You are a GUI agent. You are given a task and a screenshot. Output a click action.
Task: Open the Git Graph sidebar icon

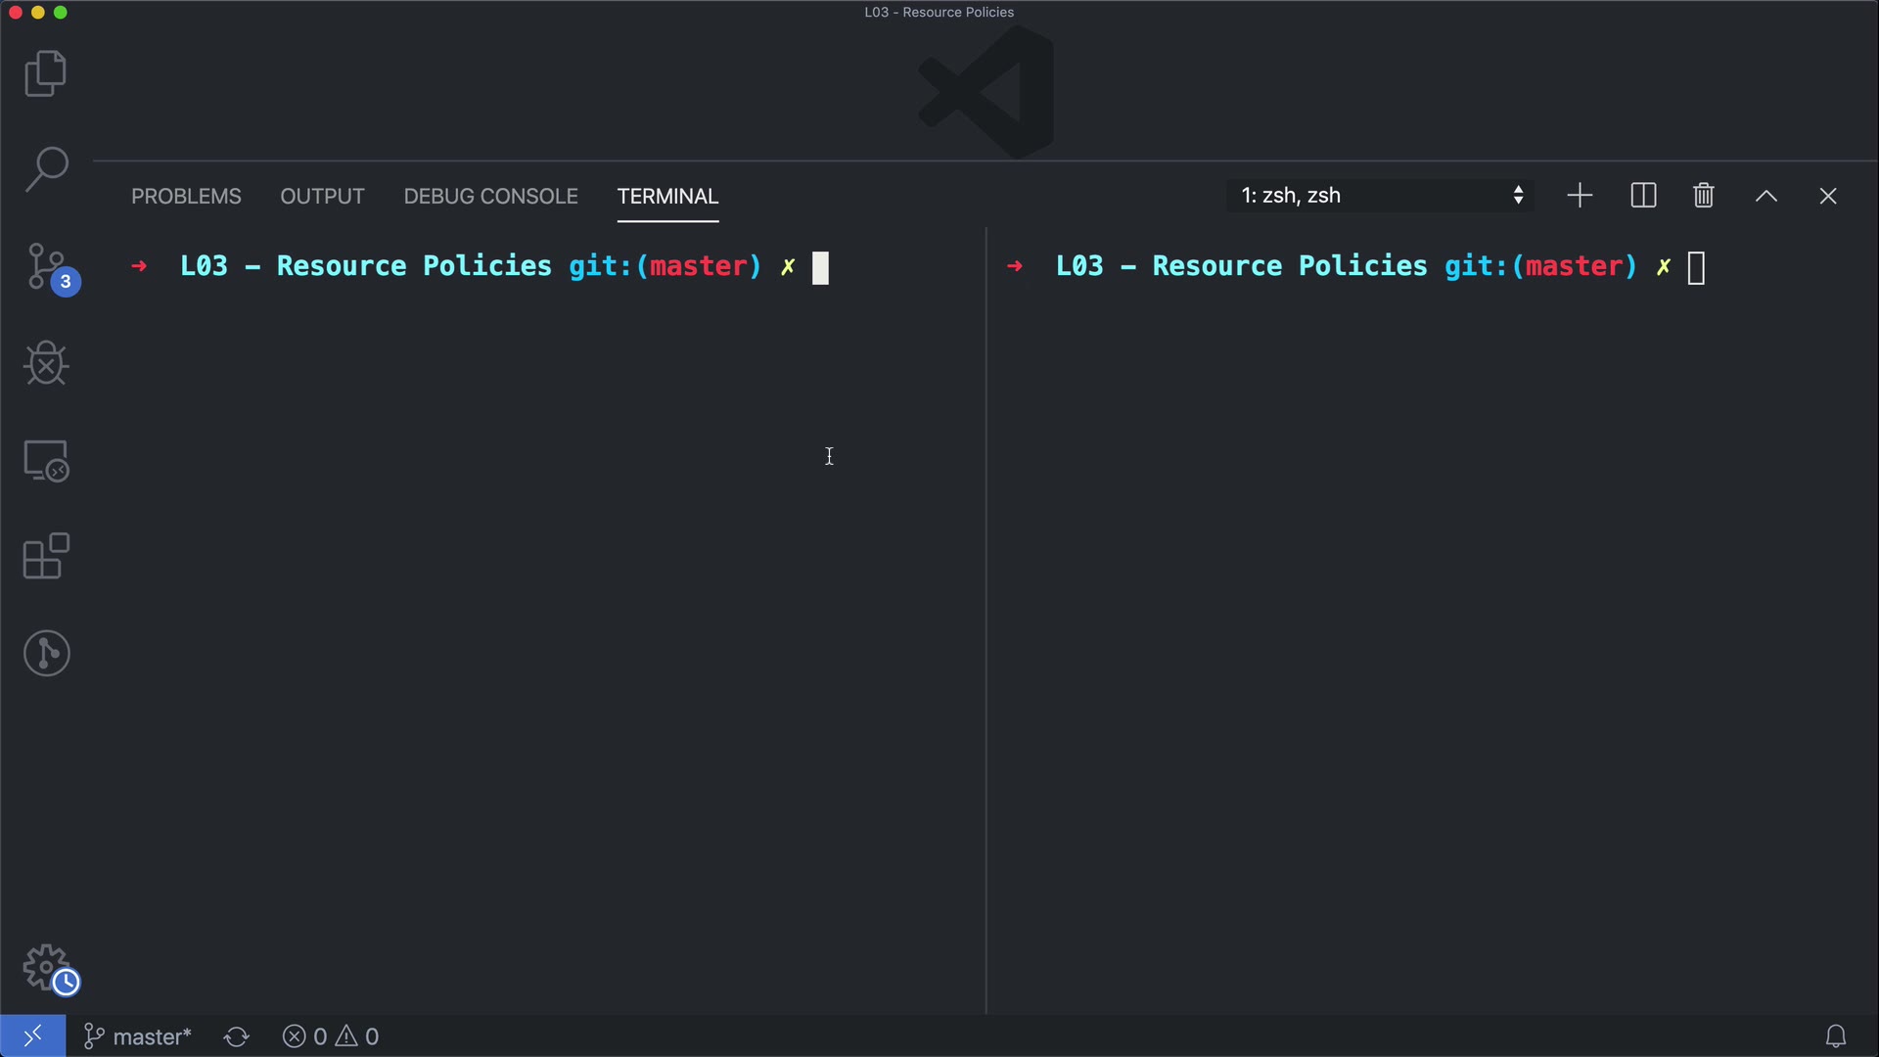click(46, 653)
